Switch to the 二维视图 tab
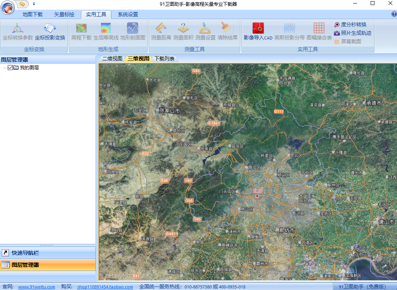Viewport: 397px width, 290px height. 112,58
